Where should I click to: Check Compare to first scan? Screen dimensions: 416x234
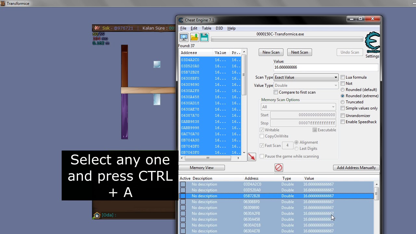pos(276,92)
